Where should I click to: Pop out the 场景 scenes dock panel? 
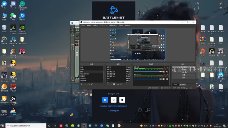click(104, 64)
